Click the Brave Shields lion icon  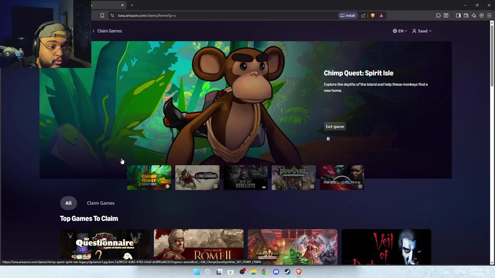coord(373,15)
